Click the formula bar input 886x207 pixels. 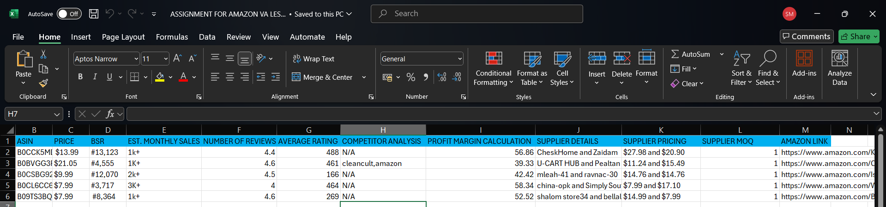coord(499,114)
